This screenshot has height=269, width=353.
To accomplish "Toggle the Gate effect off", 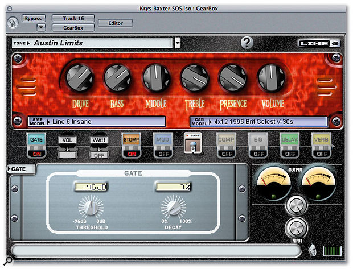I will [36, 145].
